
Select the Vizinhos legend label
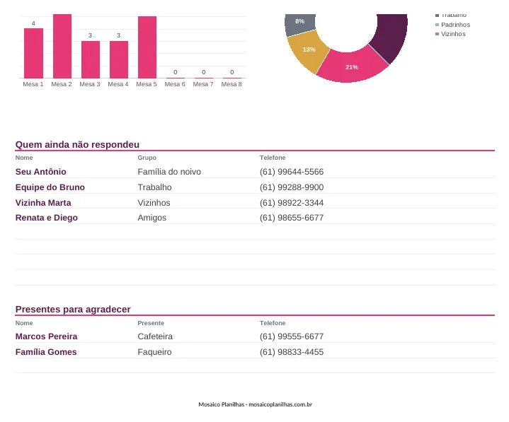click(x=453, y=34)
